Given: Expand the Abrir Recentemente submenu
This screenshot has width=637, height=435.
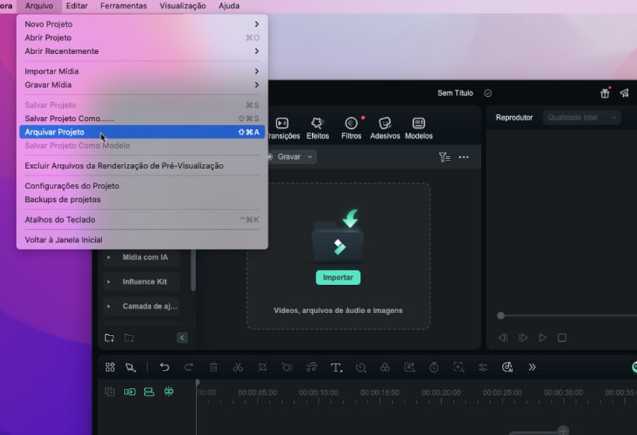Looking at the screenshot, I should 142,51.
